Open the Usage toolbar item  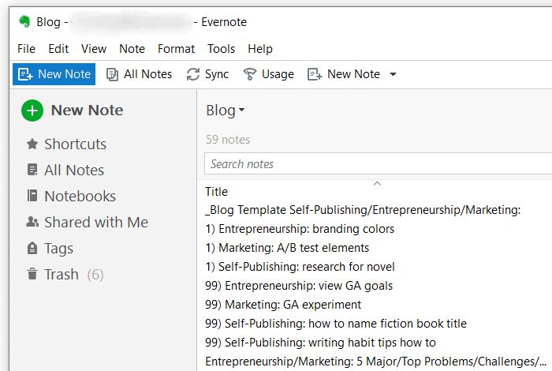pyautogui.click(x=268, y=74)
